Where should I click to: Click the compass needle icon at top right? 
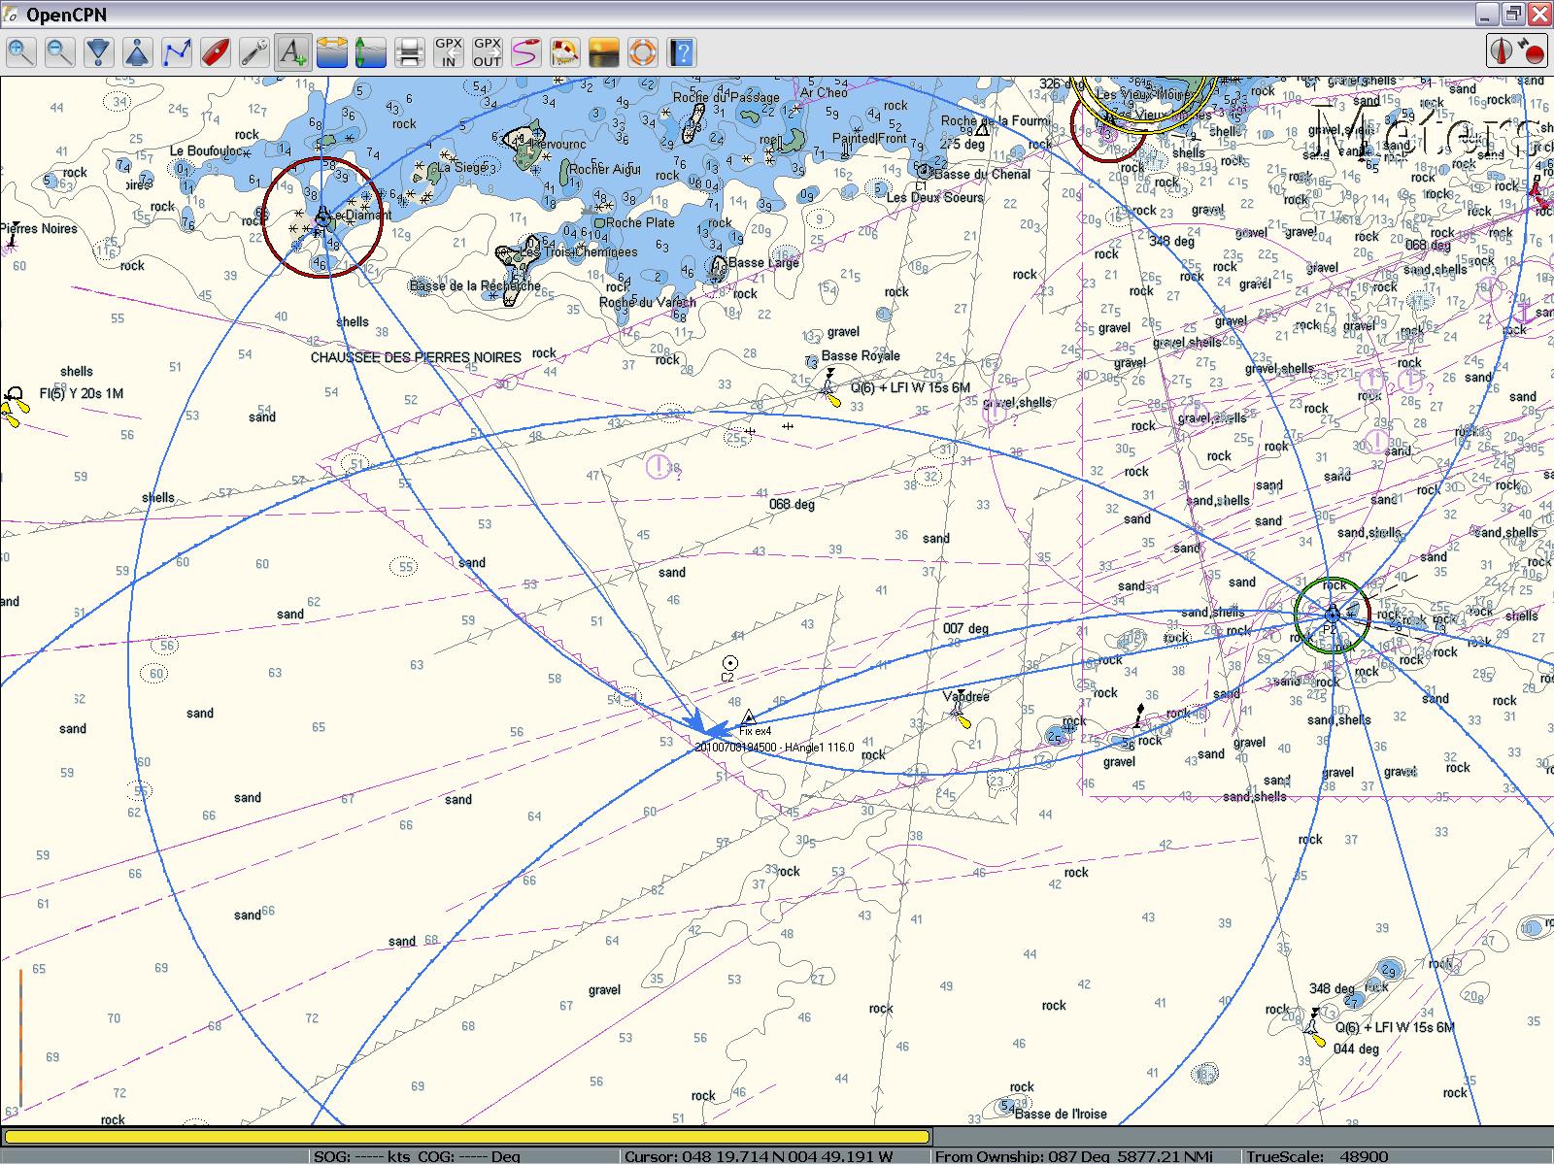pyautogui.click(x=1503, y=51)
